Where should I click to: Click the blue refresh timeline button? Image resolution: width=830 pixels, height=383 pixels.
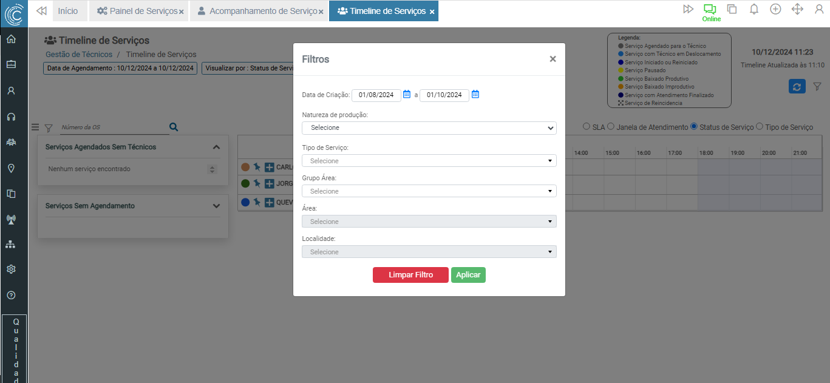797,86
